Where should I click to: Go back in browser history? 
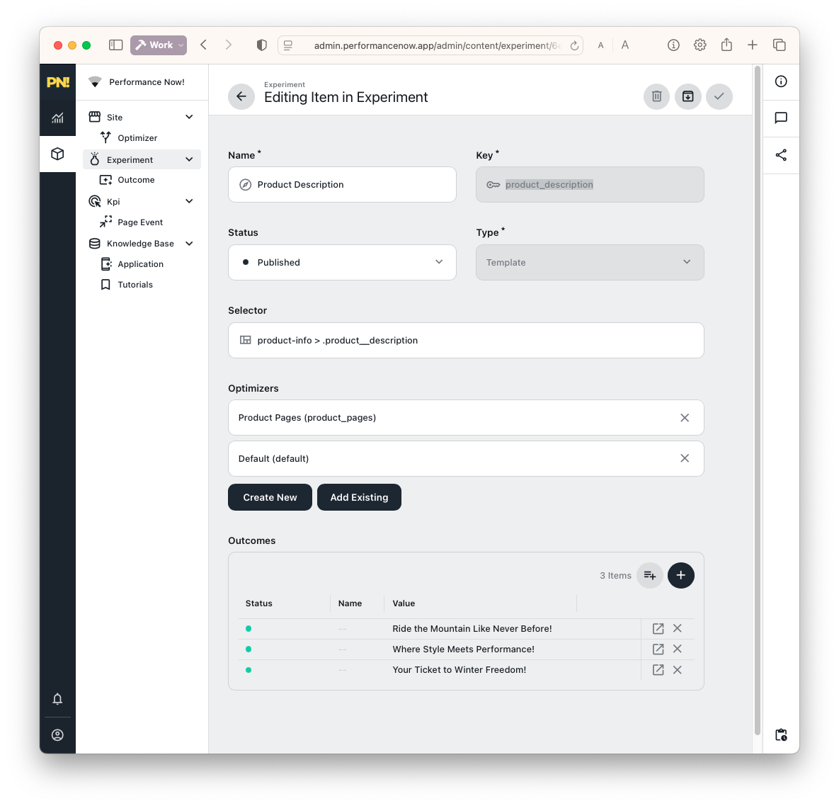click(x=204, y=45)
